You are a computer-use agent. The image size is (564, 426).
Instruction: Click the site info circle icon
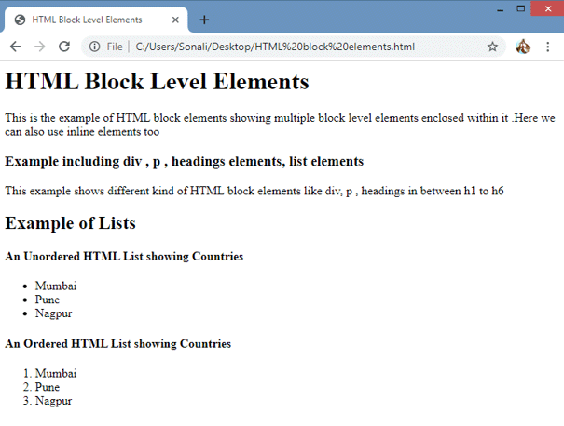tap(94, 47)
